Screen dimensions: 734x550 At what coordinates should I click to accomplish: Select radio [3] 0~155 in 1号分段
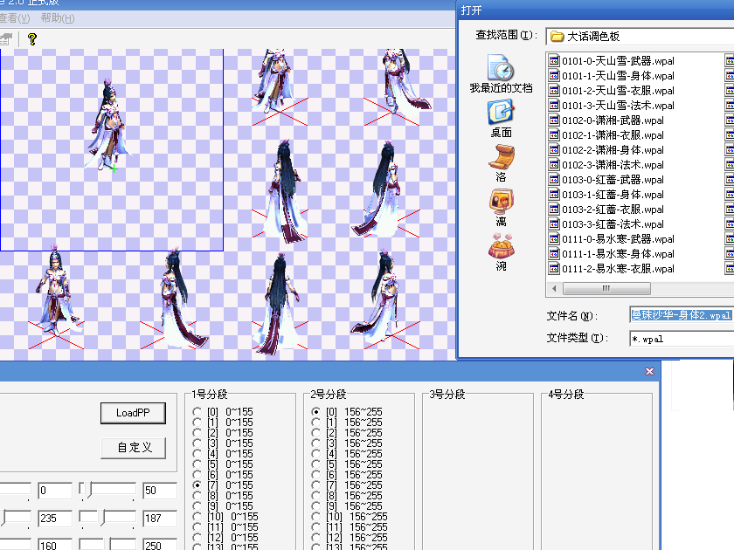[197, 443]
